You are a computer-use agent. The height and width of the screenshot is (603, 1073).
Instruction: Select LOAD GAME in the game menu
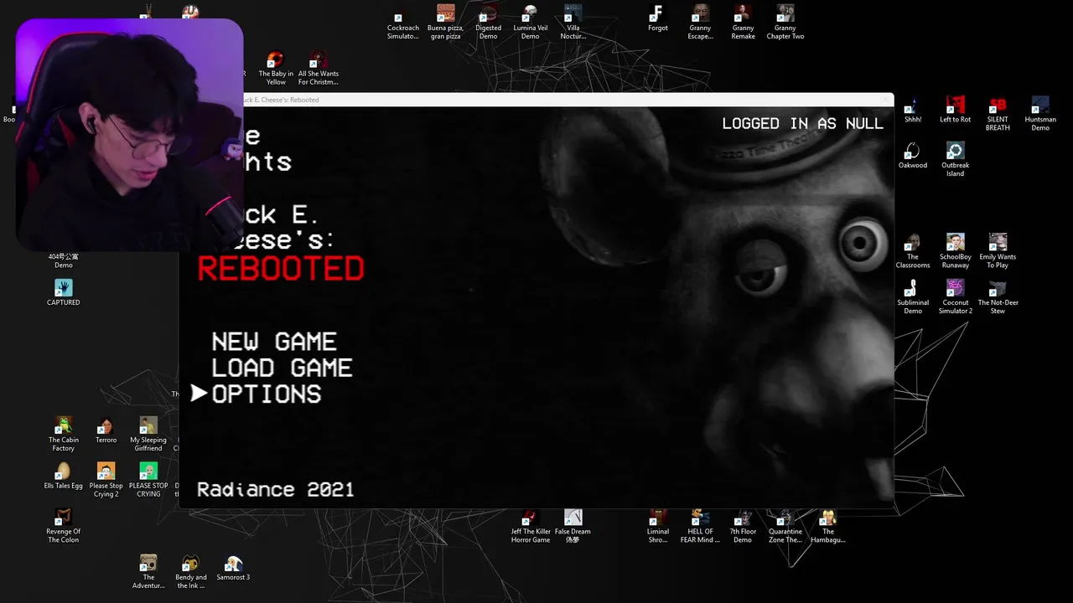pos(282,368)
